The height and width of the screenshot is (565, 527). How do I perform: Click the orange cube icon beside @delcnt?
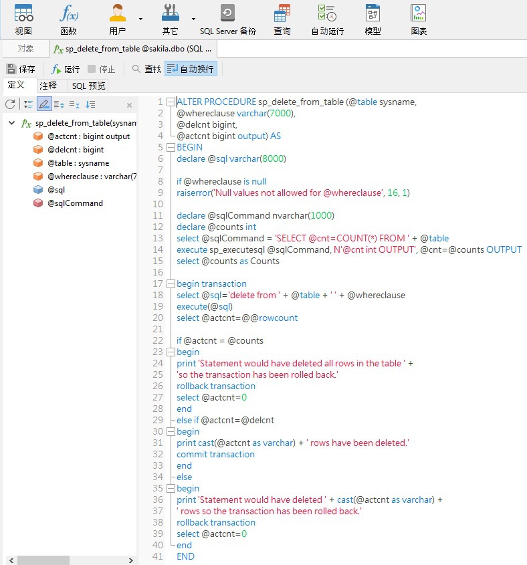click(x=38, y=150)
